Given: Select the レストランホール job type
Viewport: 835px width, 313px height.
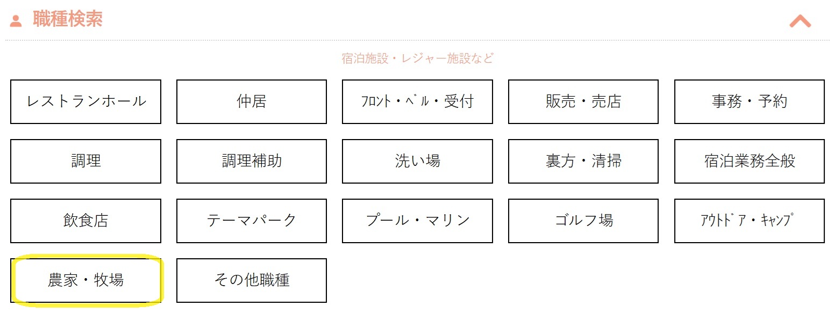Looking at the screenshot, I should [x=85, y=101].
